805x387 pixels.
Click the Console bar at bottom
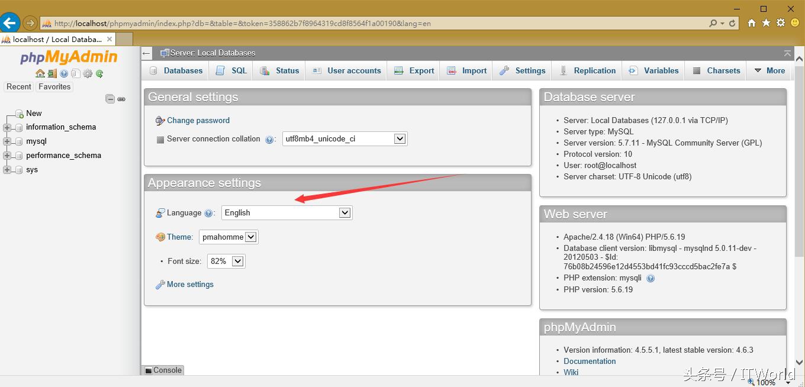pyautogui.click(x=163, y=370)
